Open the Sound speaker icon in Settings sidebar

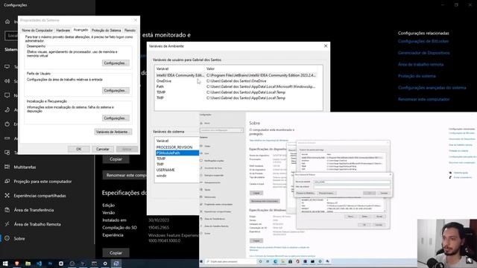(7, 81)
